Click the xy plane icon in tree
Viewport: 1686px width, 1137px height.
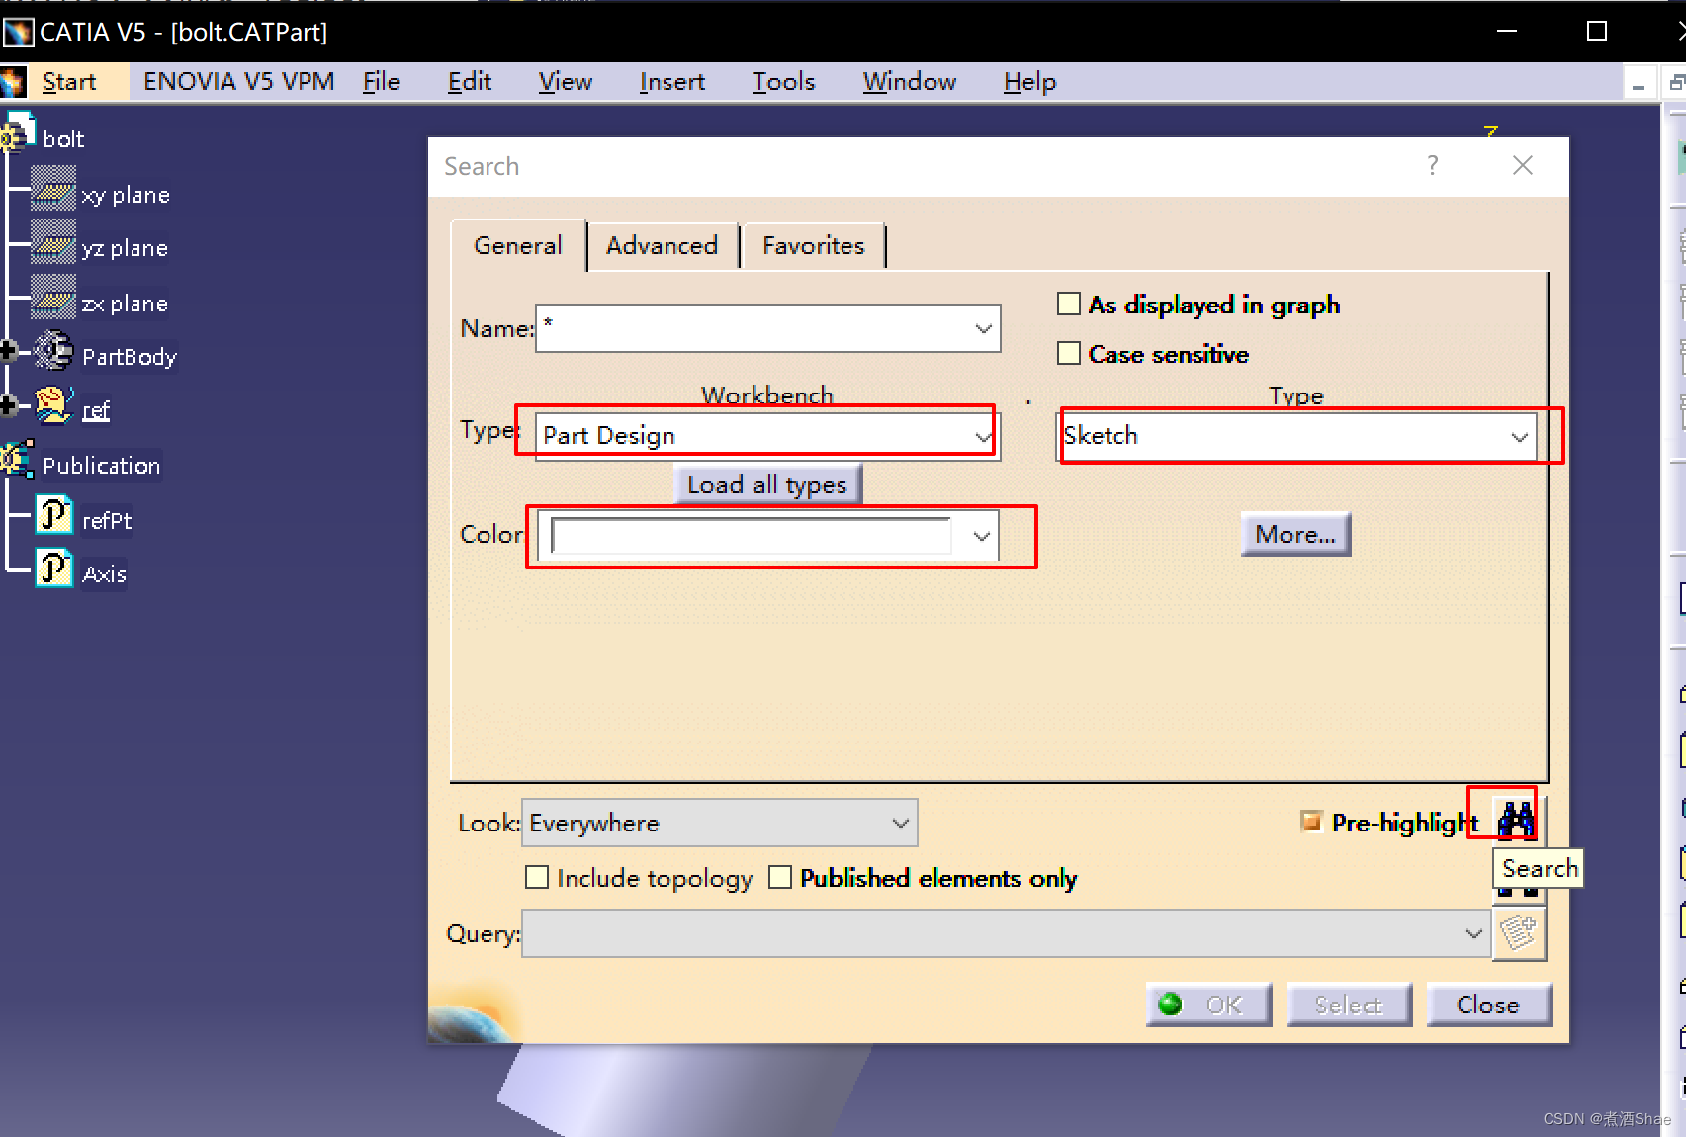point(53,190)
